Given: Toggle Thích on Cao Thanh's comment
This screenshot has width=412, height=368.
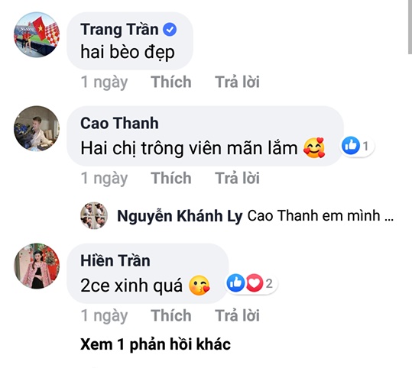Looking at the screenshot, I should coord(170,178).
